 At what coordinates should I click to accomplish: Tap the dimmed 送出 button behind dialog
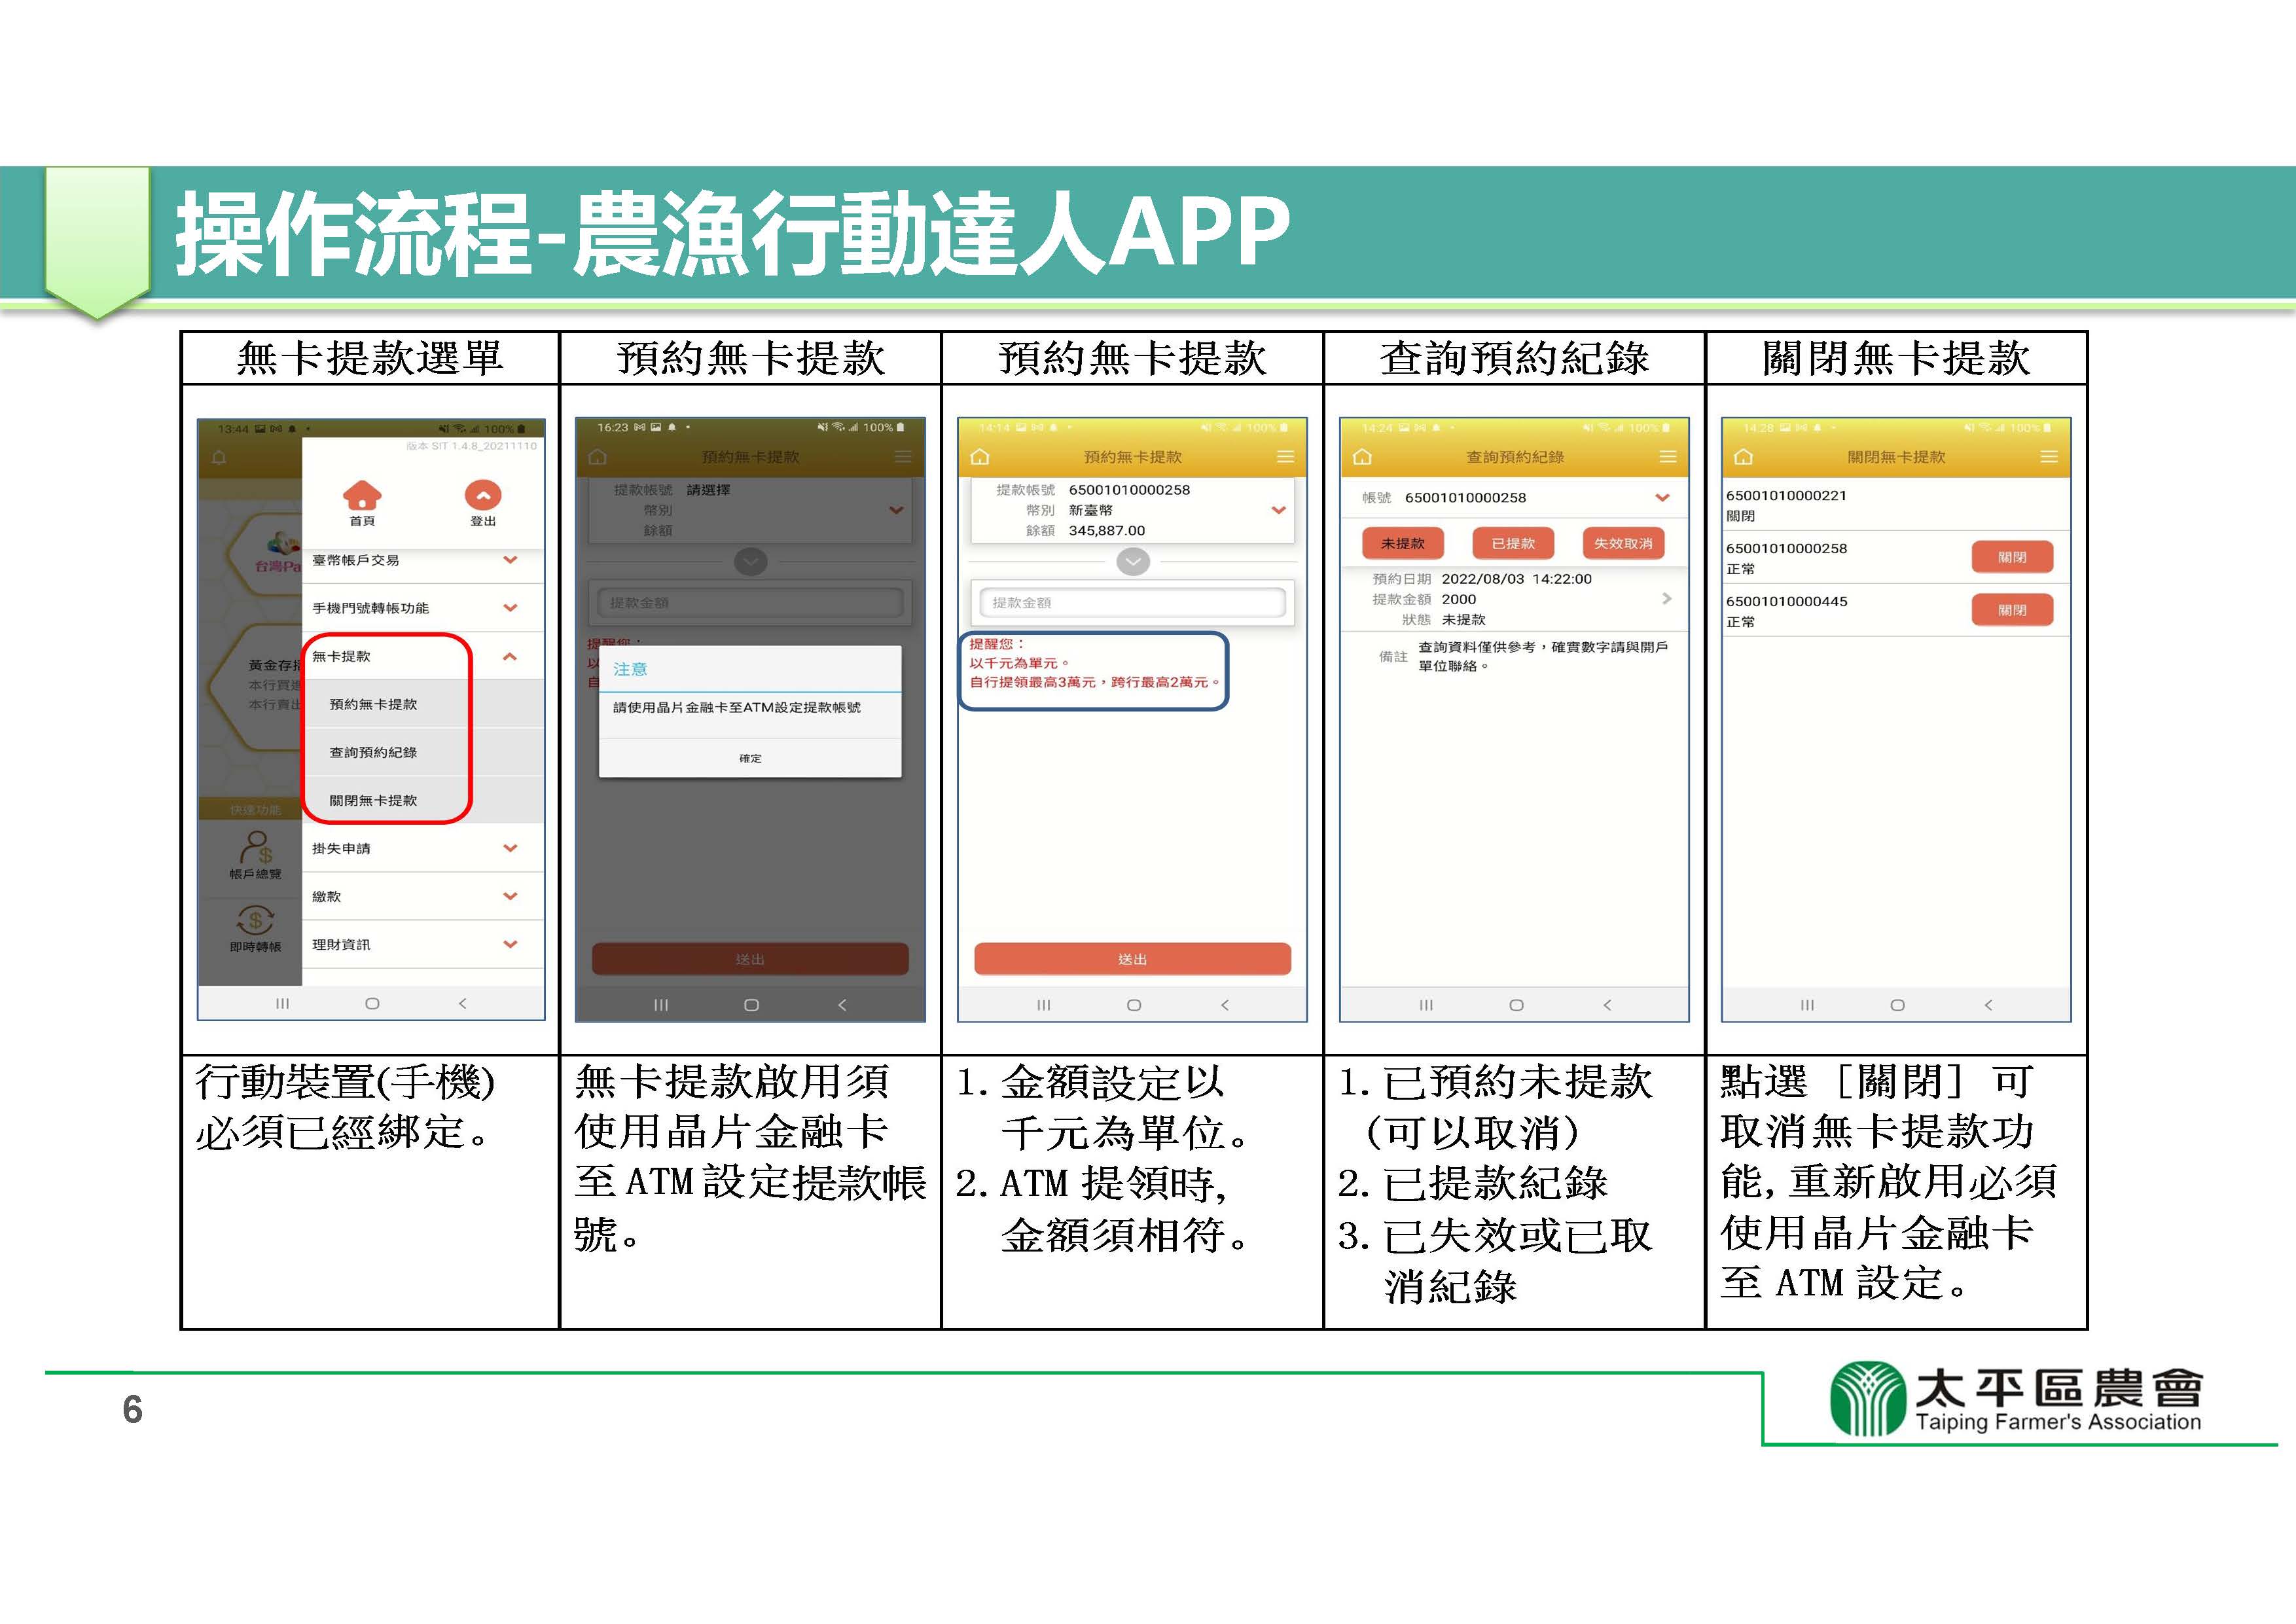pos(750,959)
